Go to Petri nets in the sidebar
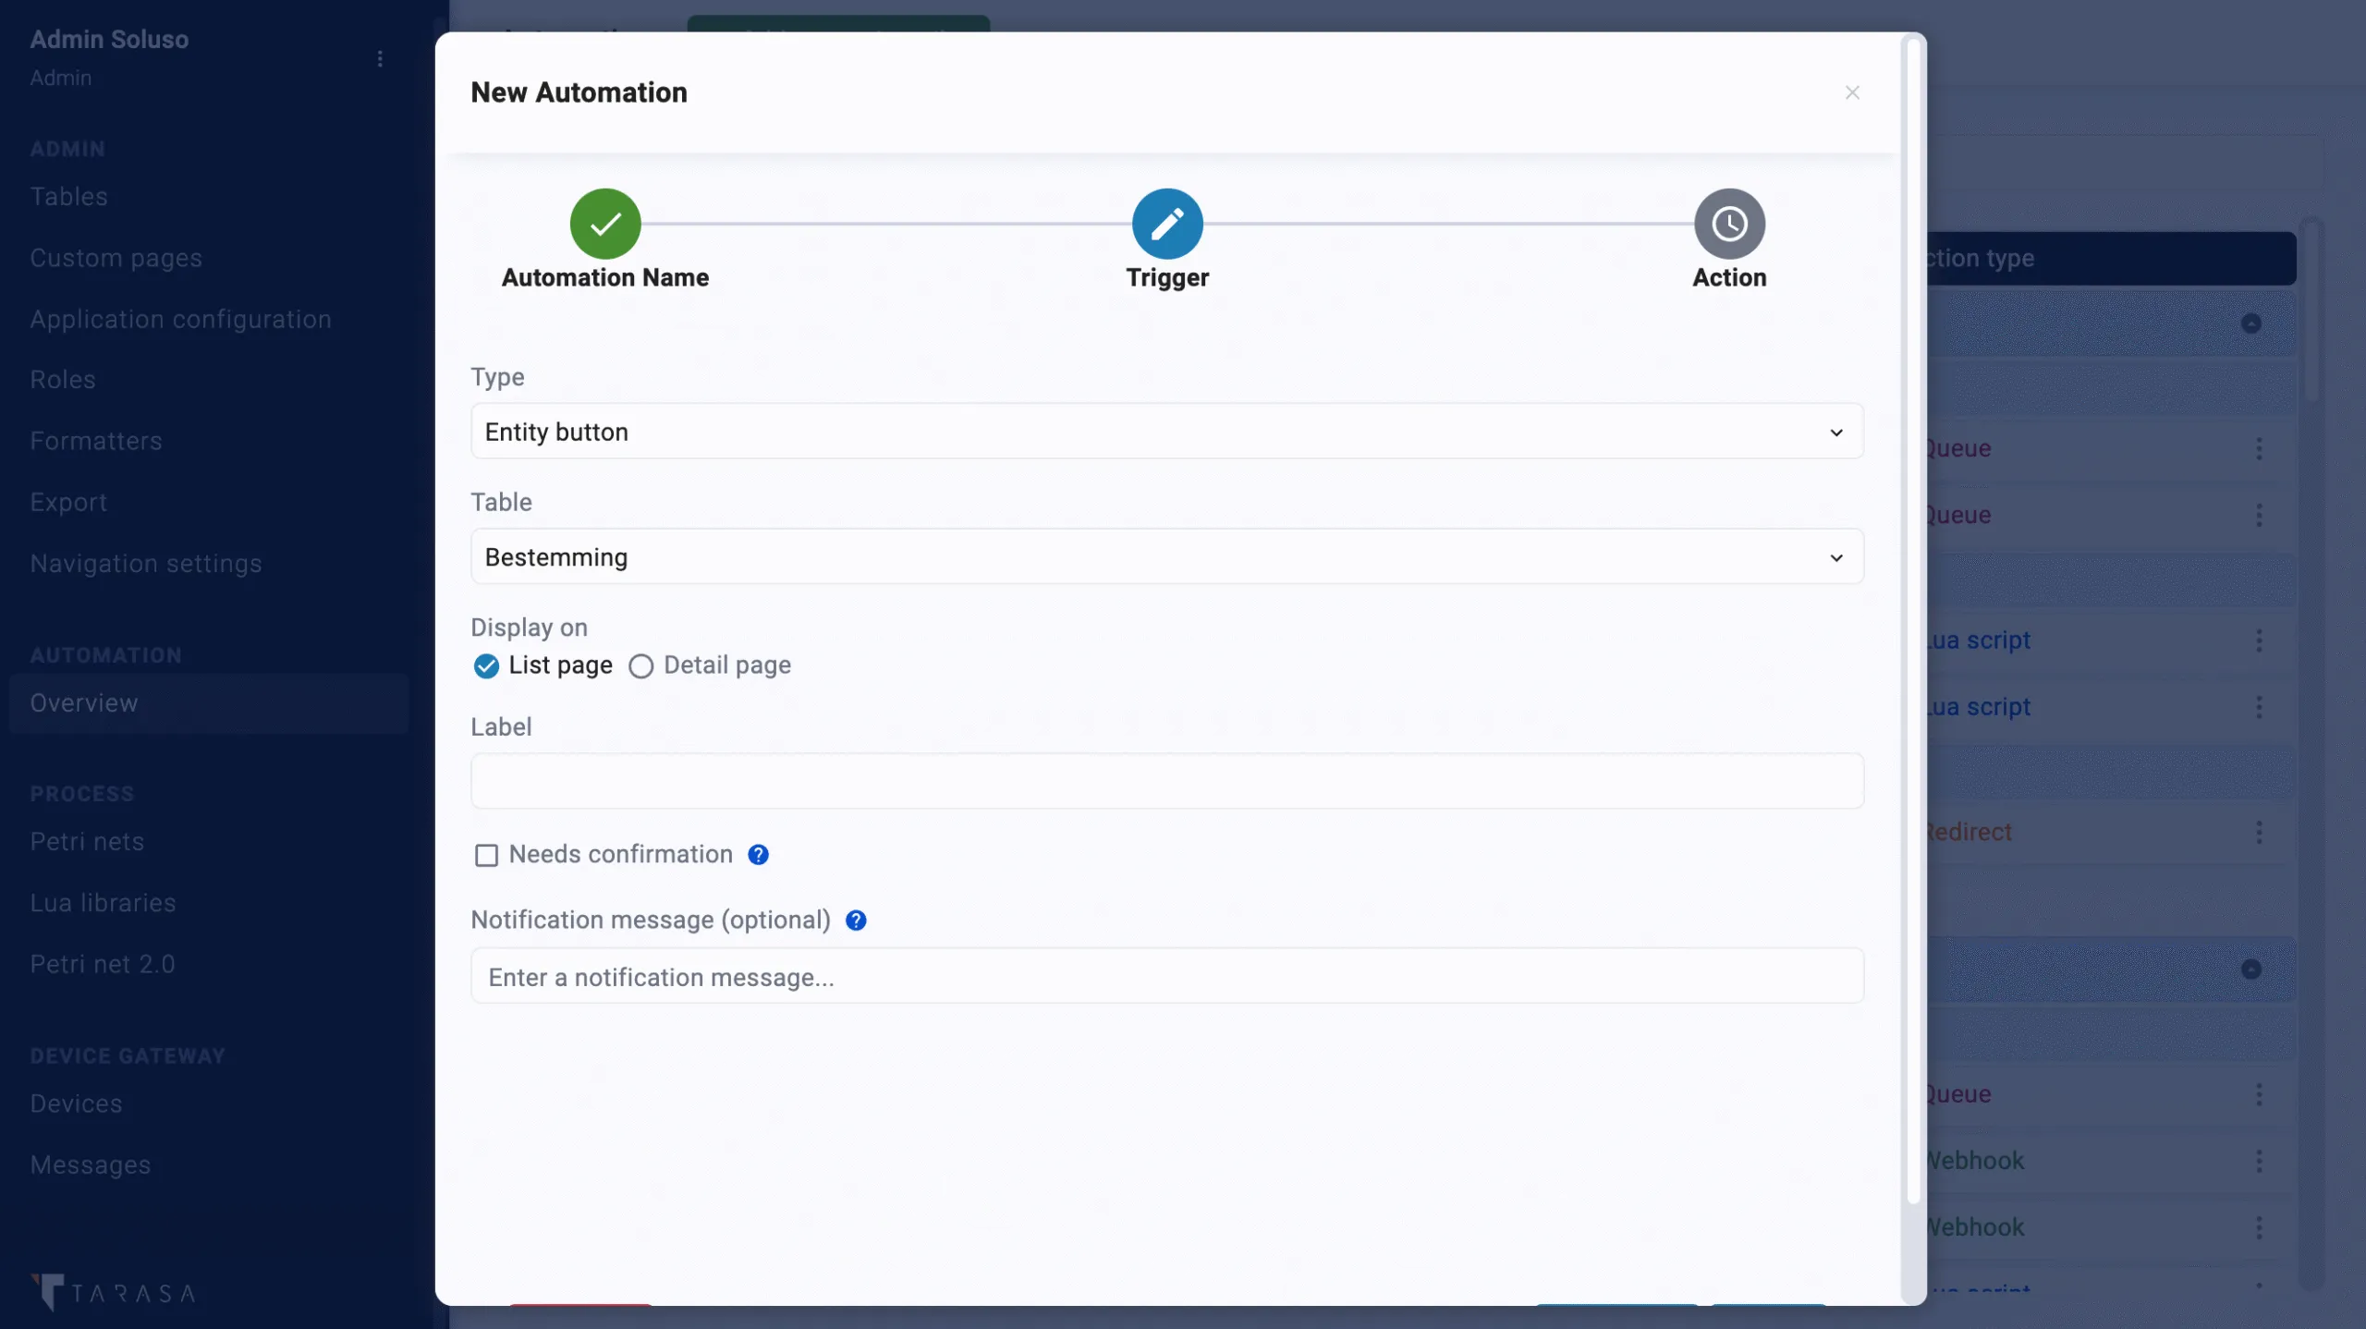2366x1329 pixels. pyautogui.click(x=87, y=842)
